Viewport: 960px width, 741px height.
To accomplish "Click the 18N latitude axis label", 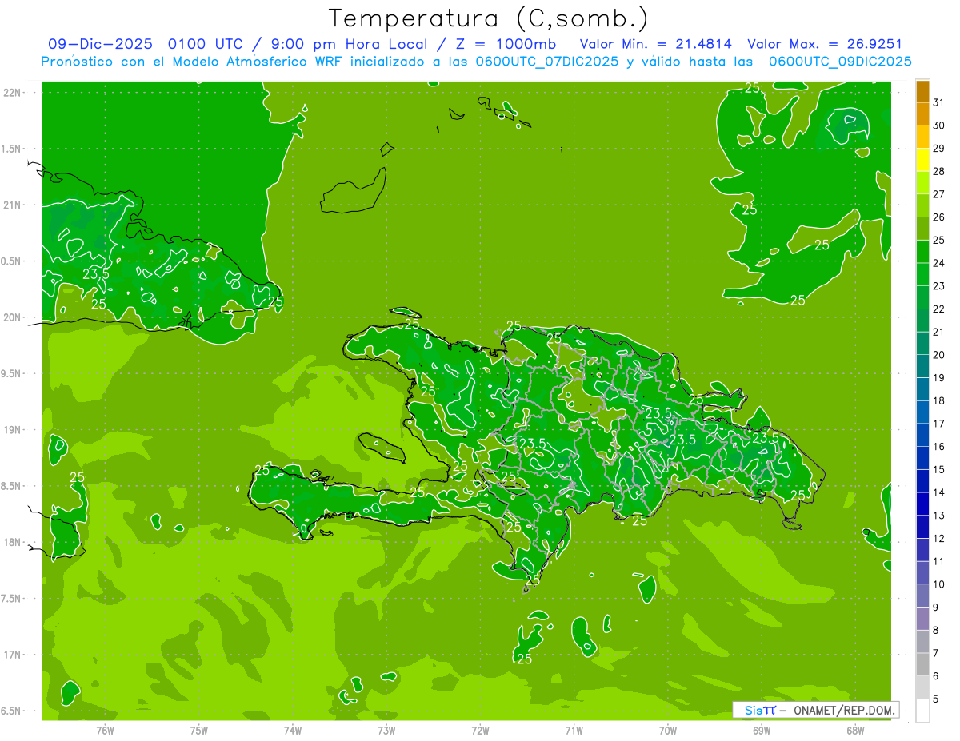I will coord(13,542).
